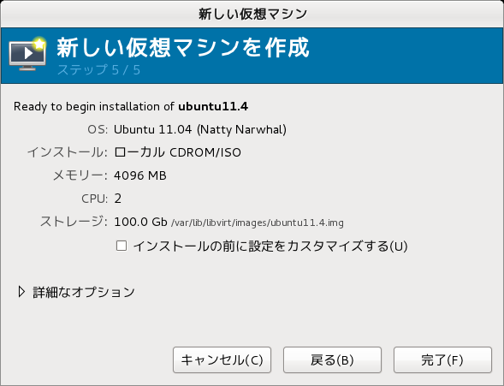Open the 詳細なオプション section label
Image resolution: width=504 pixels, height=386 pixels.
click(x=84, y=292)
